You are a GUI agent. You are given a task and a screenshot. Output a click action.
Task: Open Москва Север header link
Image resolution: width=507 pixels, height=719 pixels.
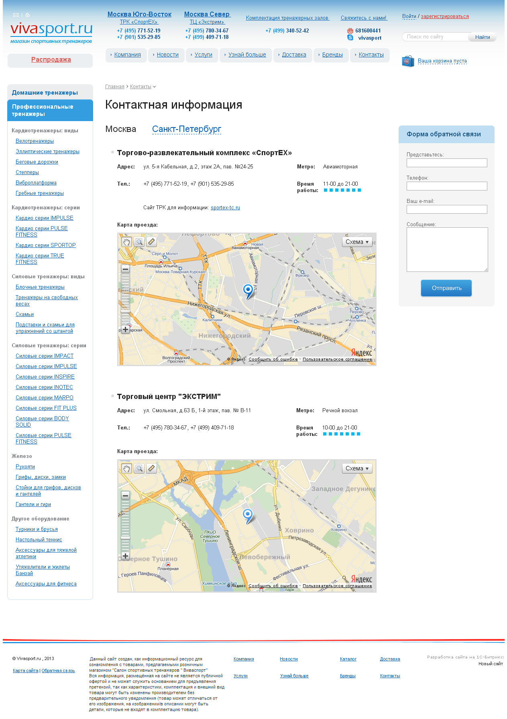click(x=207, y=14)
